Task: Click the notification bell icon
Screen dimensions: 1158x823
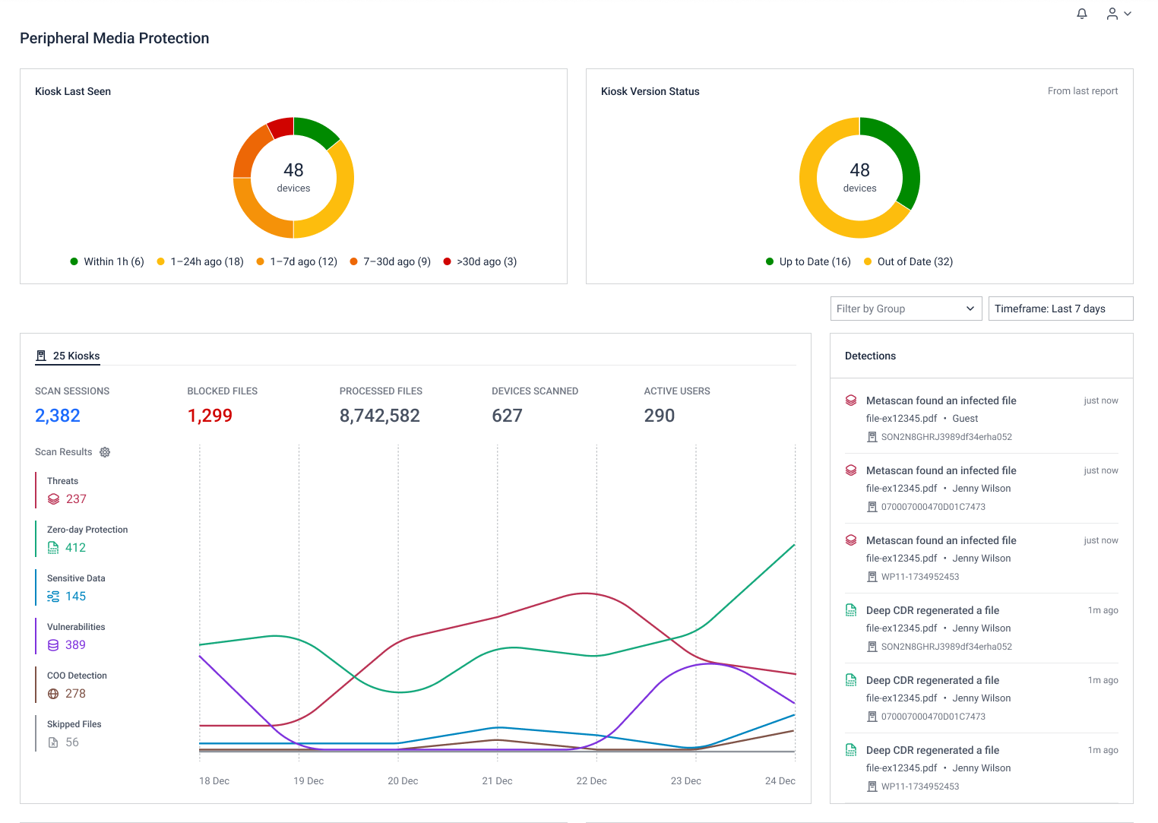Action: click(x=1081, y=13)
